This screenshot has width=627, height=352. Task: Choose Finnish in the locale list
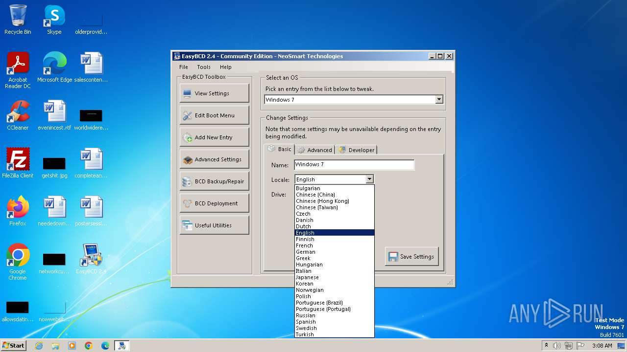[335, 239]
